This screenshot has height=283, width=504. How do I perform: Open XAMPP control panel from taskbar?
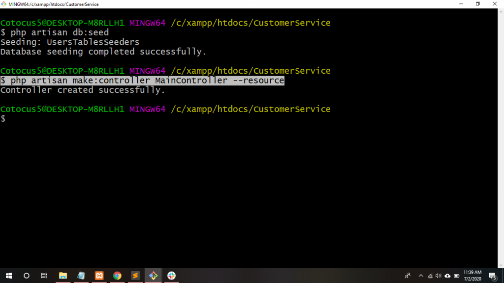tap(99, 276)
